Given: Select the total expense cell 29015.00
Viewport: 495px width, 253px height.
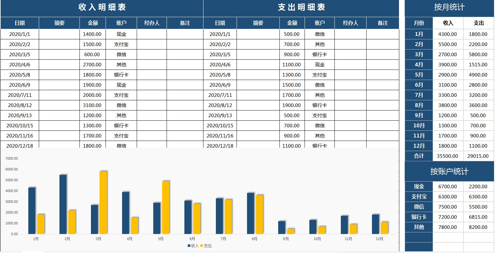Looking at the screenshot, I should pyautogui.click(x=478, y=156).
